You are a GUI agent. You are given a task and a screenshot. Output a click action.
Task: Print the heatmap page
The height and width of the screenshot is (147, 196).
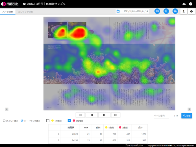click(x=191, y=11)
